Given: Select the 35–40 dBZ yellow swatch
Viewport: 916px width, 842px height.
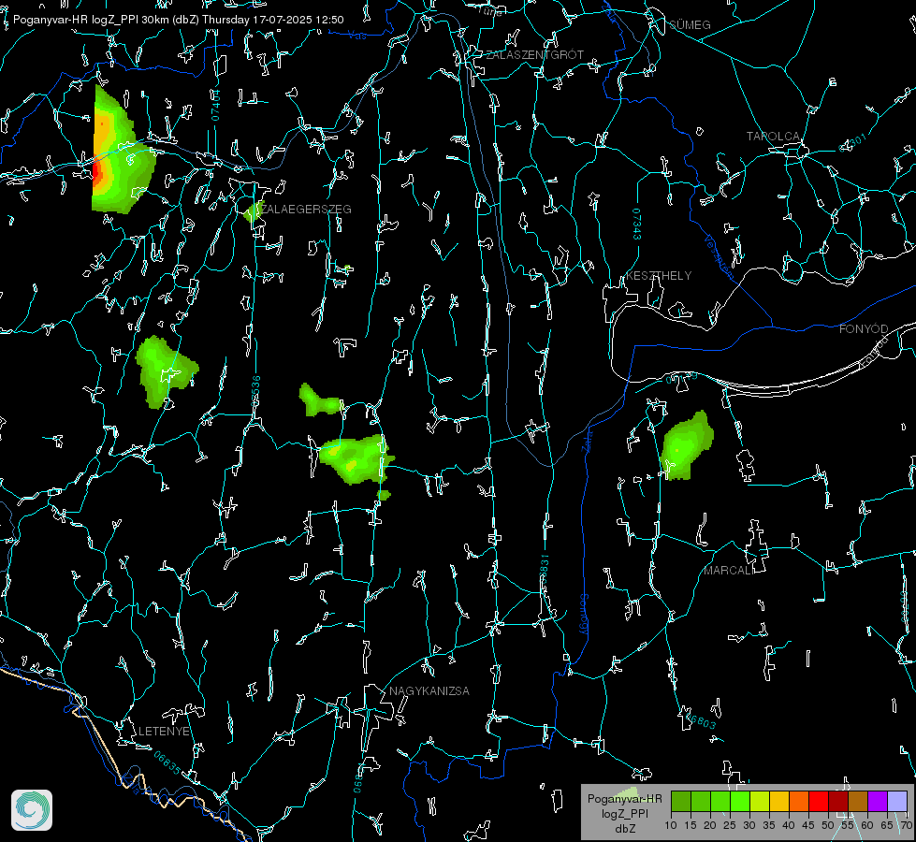Looking at the screenshot, I should click(x=779, y=801).
